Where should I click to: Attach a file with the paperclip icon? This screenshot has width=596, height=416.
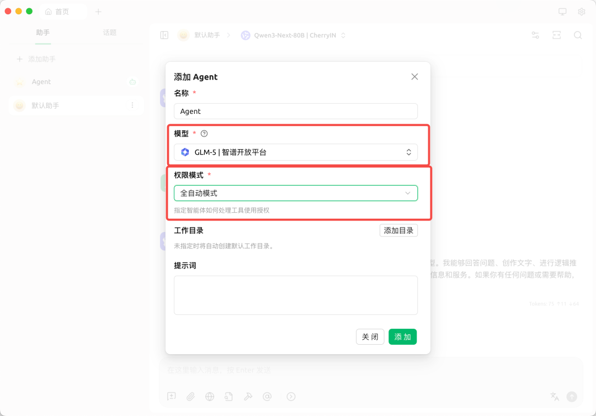click(x=190, y=397)
